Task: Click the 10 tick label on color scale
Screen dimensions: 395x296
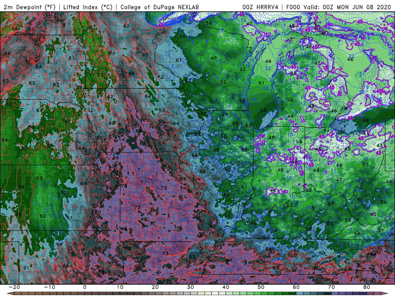Action: 120,287
